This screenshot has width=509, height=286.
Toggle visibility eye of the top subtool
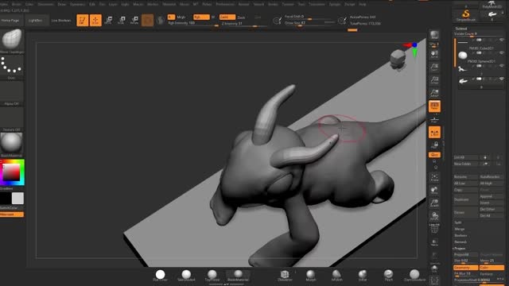502,40
